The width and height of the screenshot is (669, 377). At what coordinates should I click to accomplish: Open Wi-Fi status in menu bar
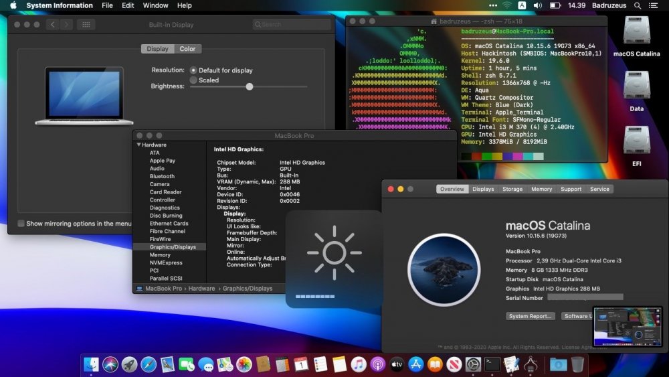(507, 5)
